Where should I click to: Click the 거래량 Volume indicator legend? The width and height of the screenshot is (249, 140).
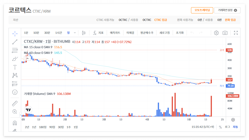(x=47, y=94)
